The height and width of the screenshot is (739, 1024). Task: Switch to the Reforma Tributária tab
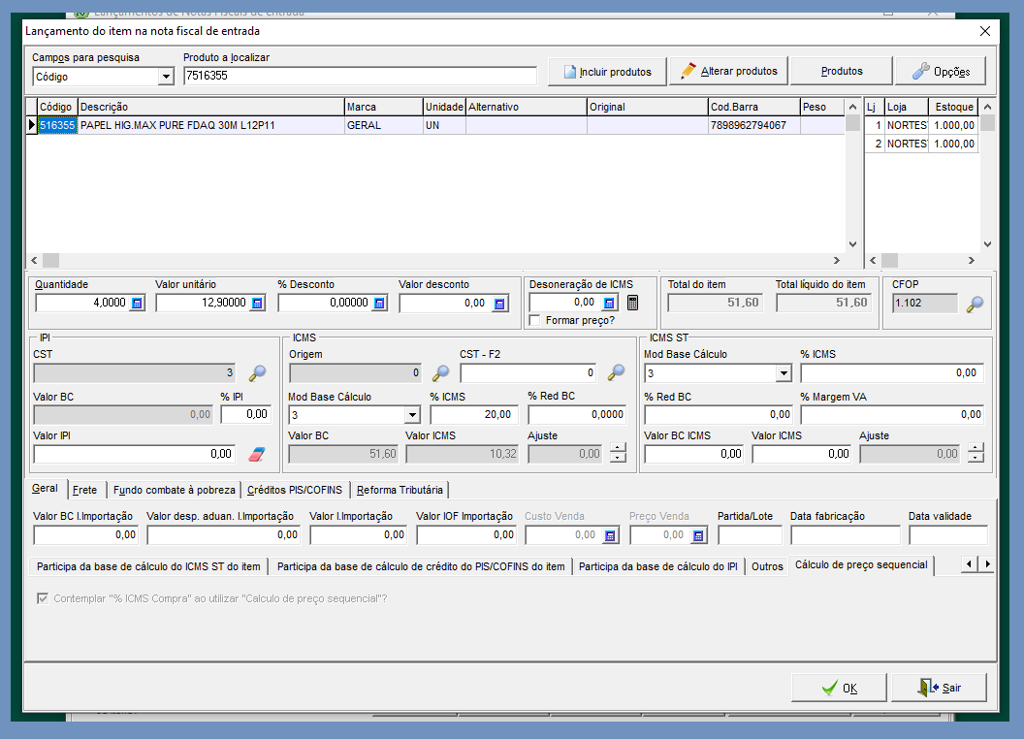[398, 490]
